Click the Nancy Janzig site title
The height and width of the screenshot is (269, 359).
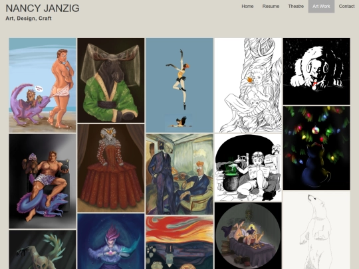pyautogui.click(x=43, y=8)
